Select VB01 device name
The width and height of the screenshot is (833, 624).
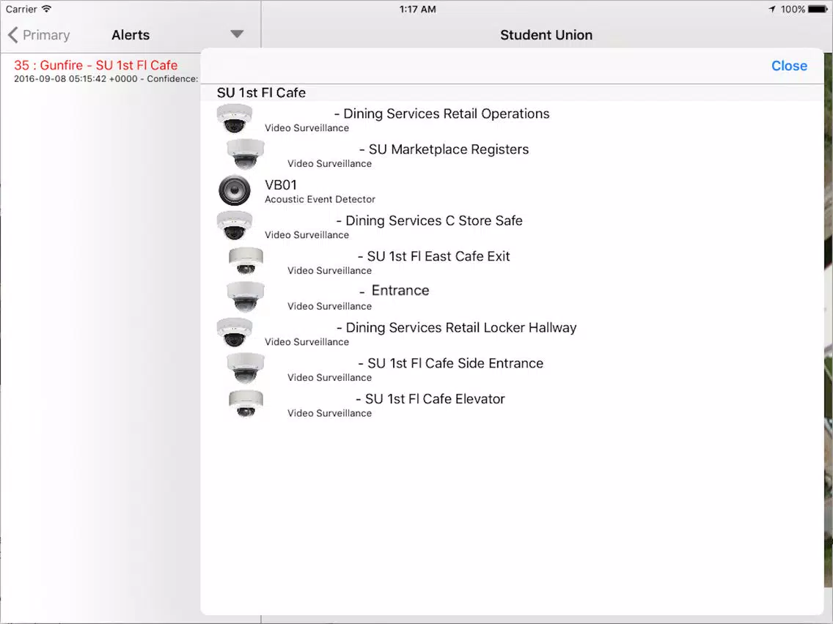click(x=281, y=185)
